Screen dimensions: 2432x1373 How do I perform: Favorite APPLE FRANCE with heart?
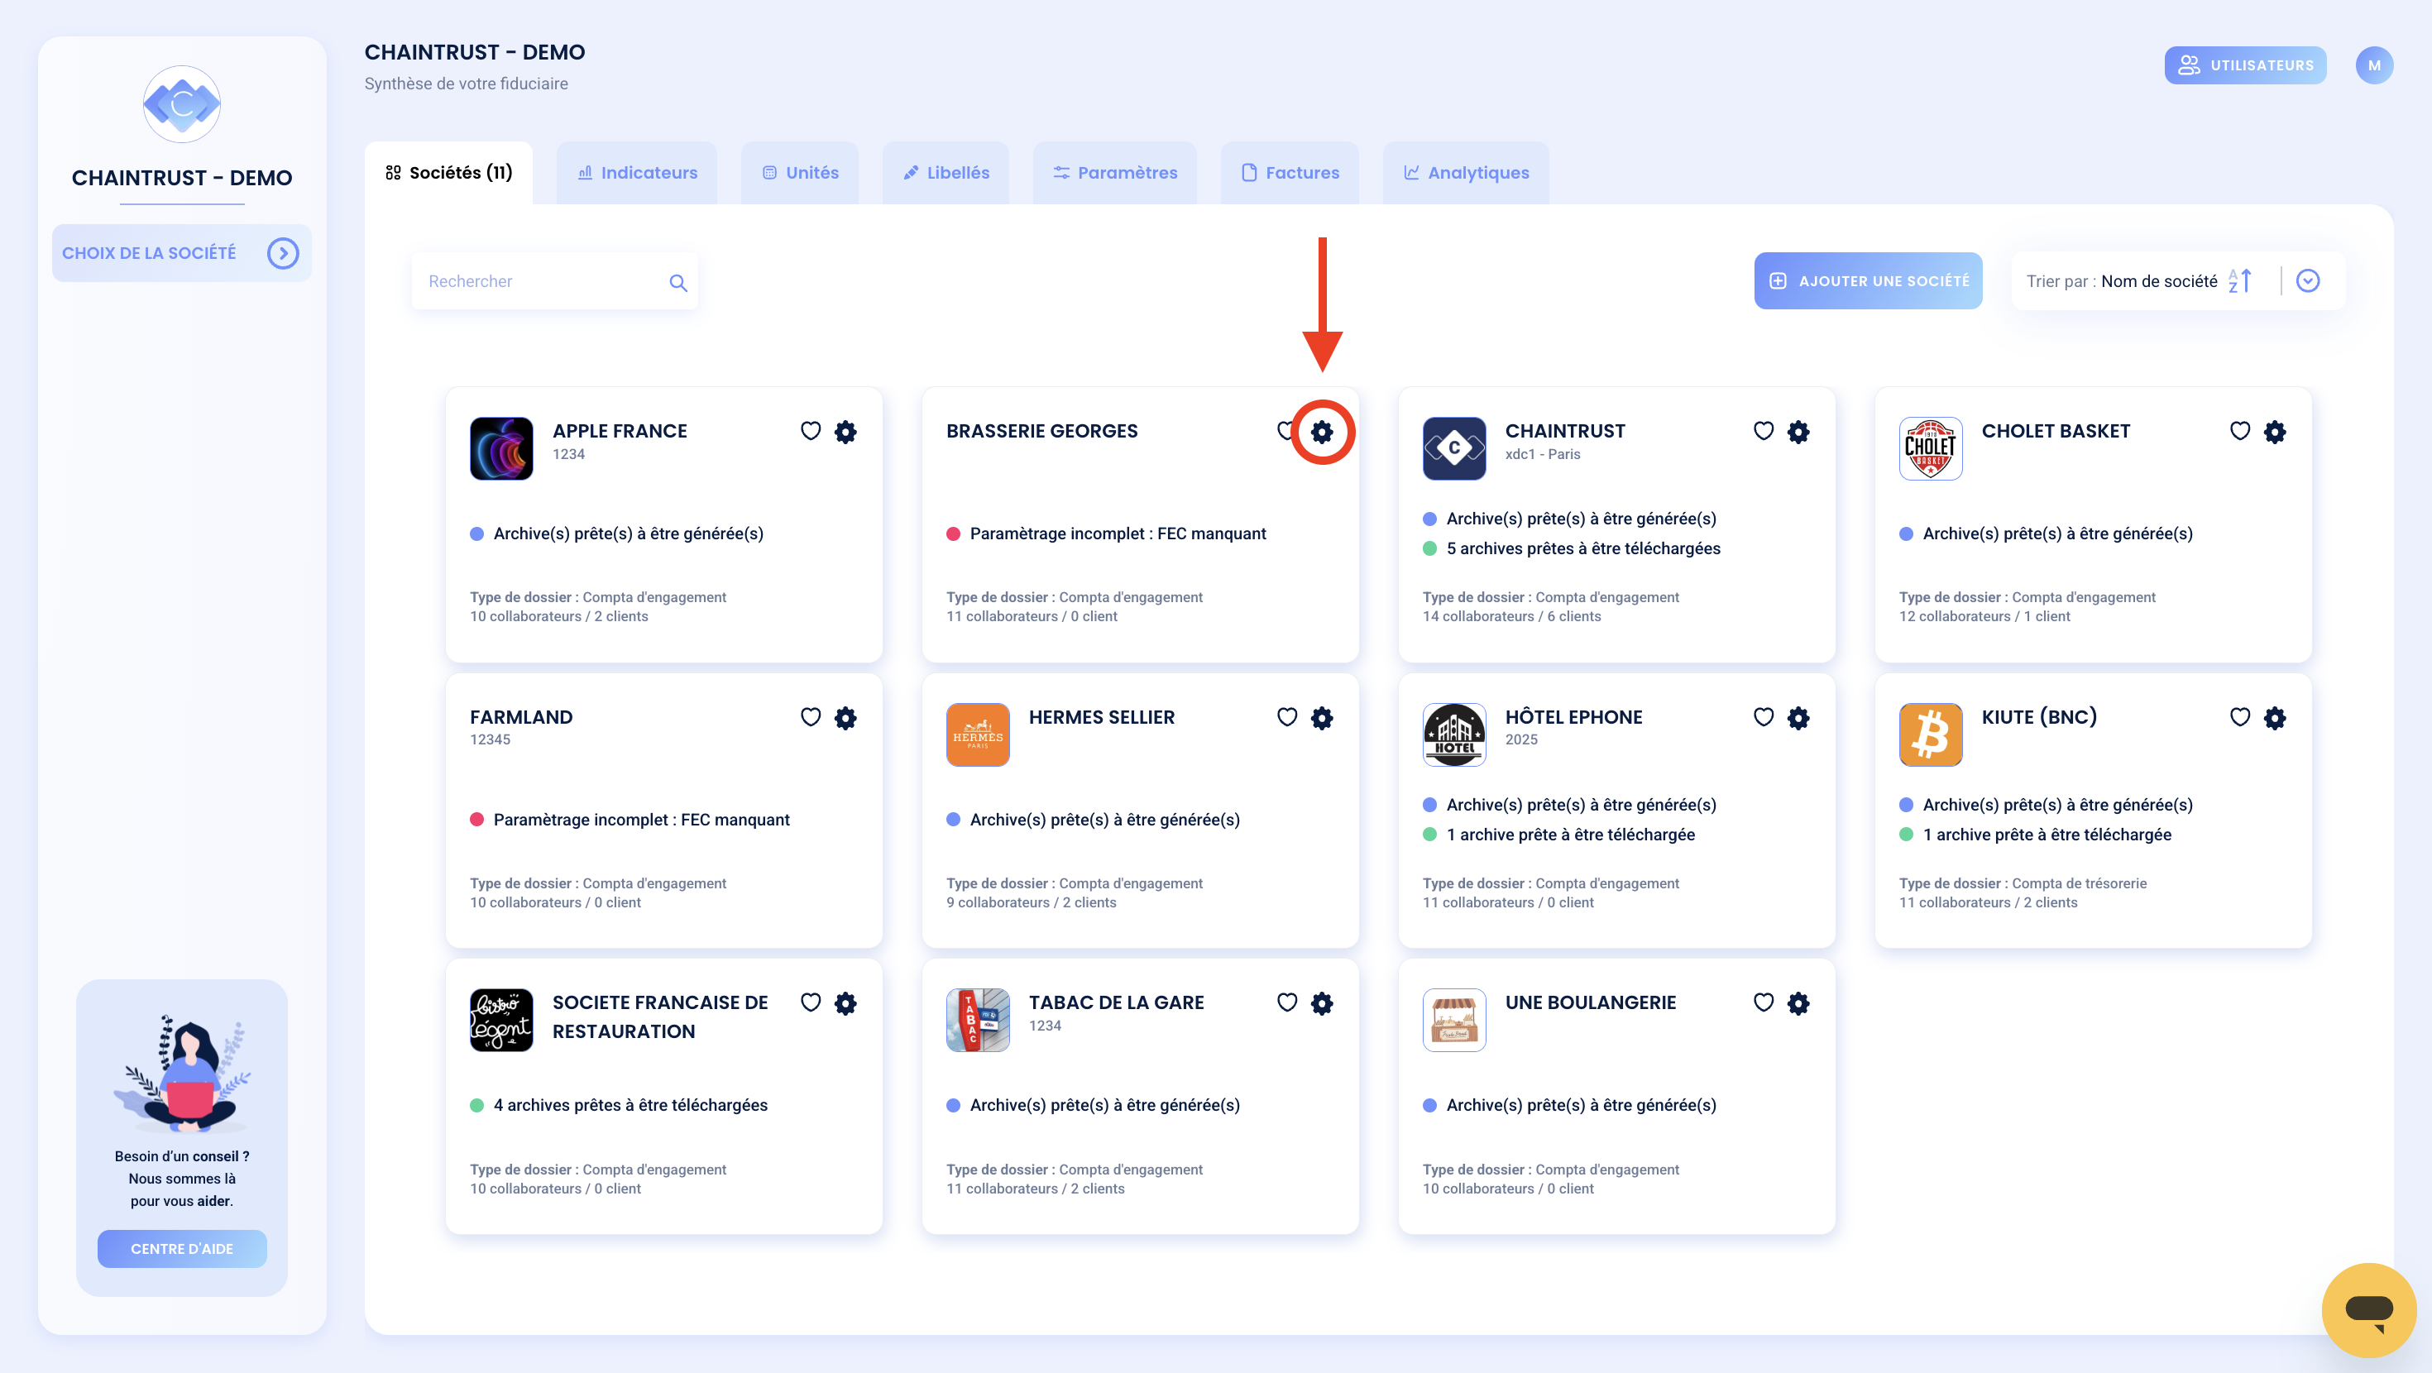click(x=811, y=431)
